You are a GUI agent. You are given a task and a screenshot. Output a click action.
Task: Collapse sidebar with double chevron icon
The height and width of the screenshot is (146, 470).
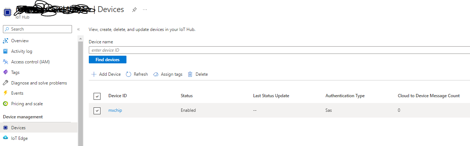(78, 29)
